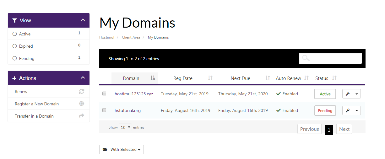Image resolution: width=385 pixels, height=159 pixels.
Task: Open dropdown arrow beside hstutorial.org wrench
Action: click(357, 110)
